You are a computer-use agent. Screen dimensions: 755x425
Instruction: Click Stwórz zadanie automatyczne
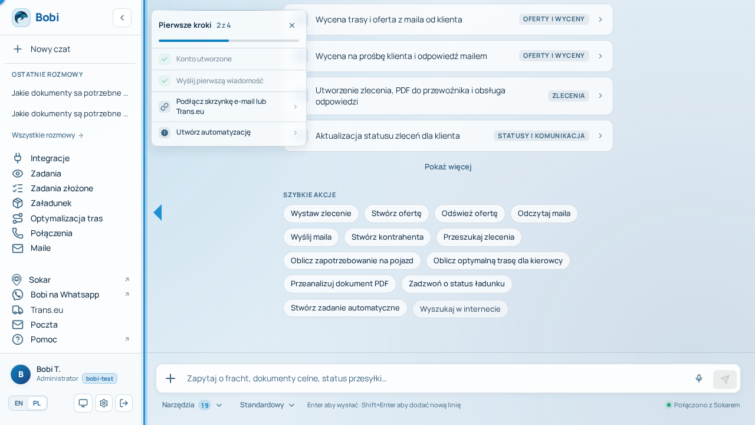pyautogui.click(x=345, y=308)
